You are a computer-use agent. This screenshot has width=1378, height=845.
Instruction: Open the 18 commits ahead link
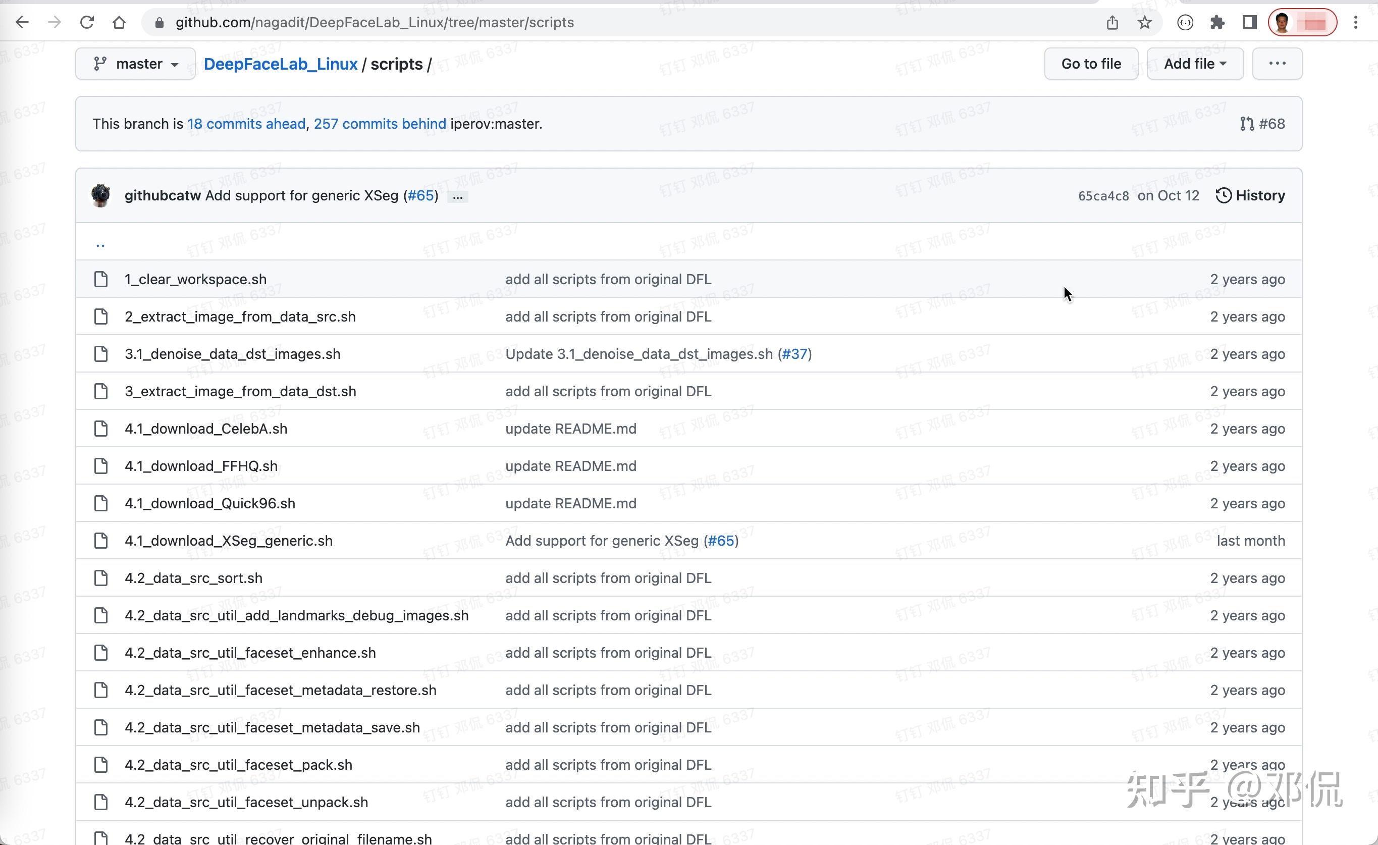click(x=246, y=124)
